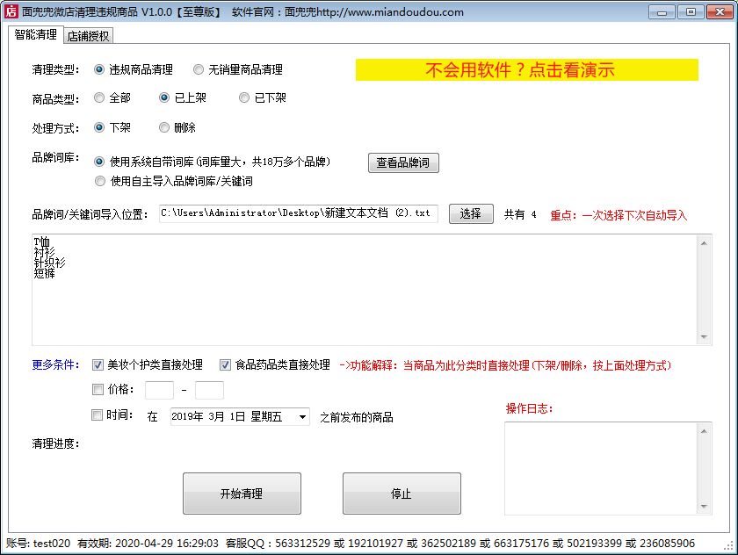Click the 查看品牌词 button
738x555 pixels.
coord(403,162)
